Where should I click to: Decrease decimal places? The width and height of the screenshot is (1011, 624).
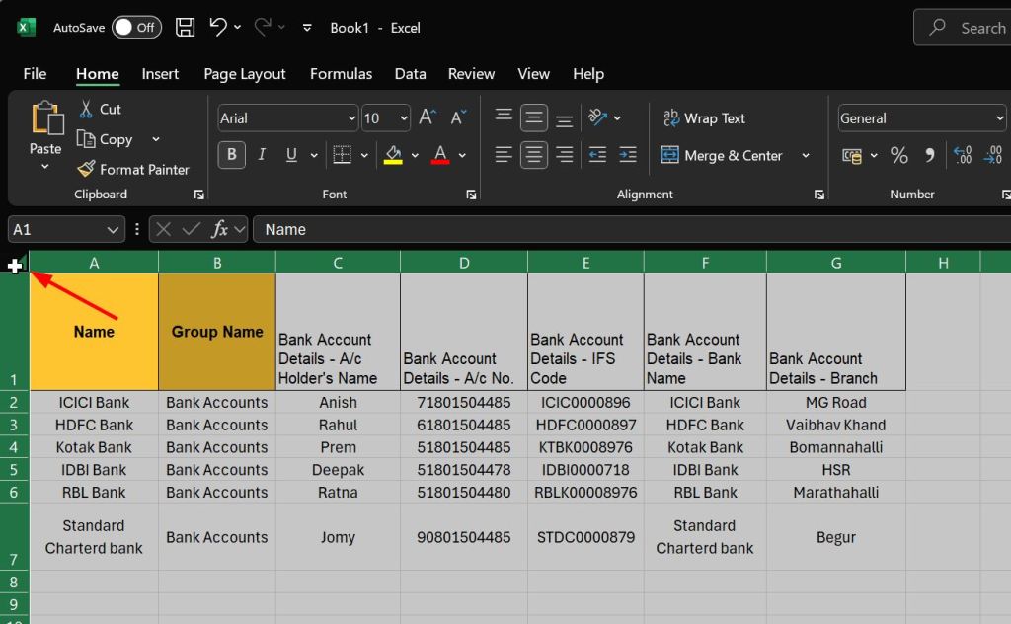(993, 155)
